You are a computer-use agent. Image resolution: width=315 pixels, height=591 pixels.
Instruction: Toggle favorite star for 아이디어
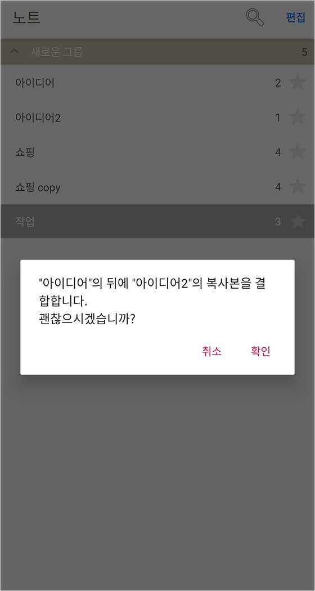[298, 83]
